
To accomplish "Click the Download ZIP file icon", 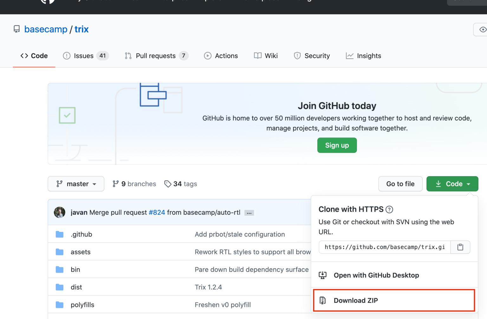I will pos(323,300).
